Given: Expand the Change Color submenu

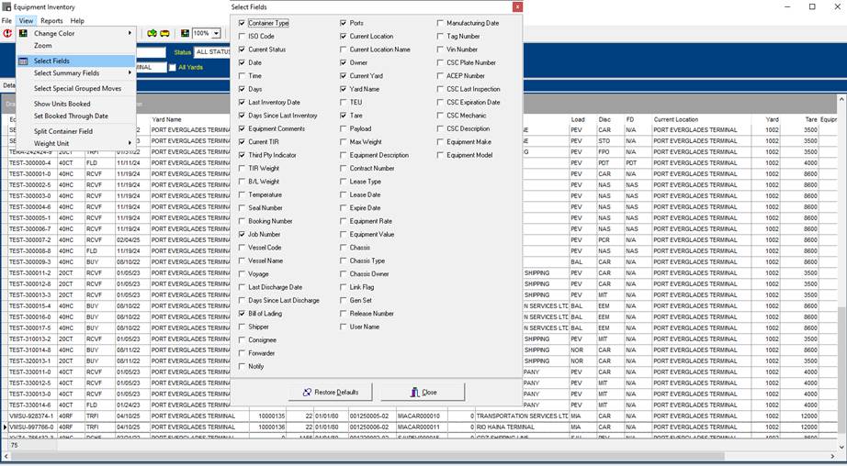Looking at the screenshot, I should click(130, 33).
